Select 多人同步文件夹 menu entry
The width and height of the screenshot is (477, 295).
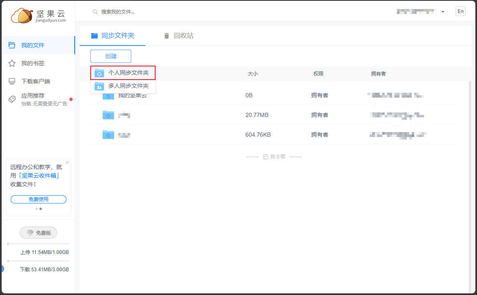point(128,86)
